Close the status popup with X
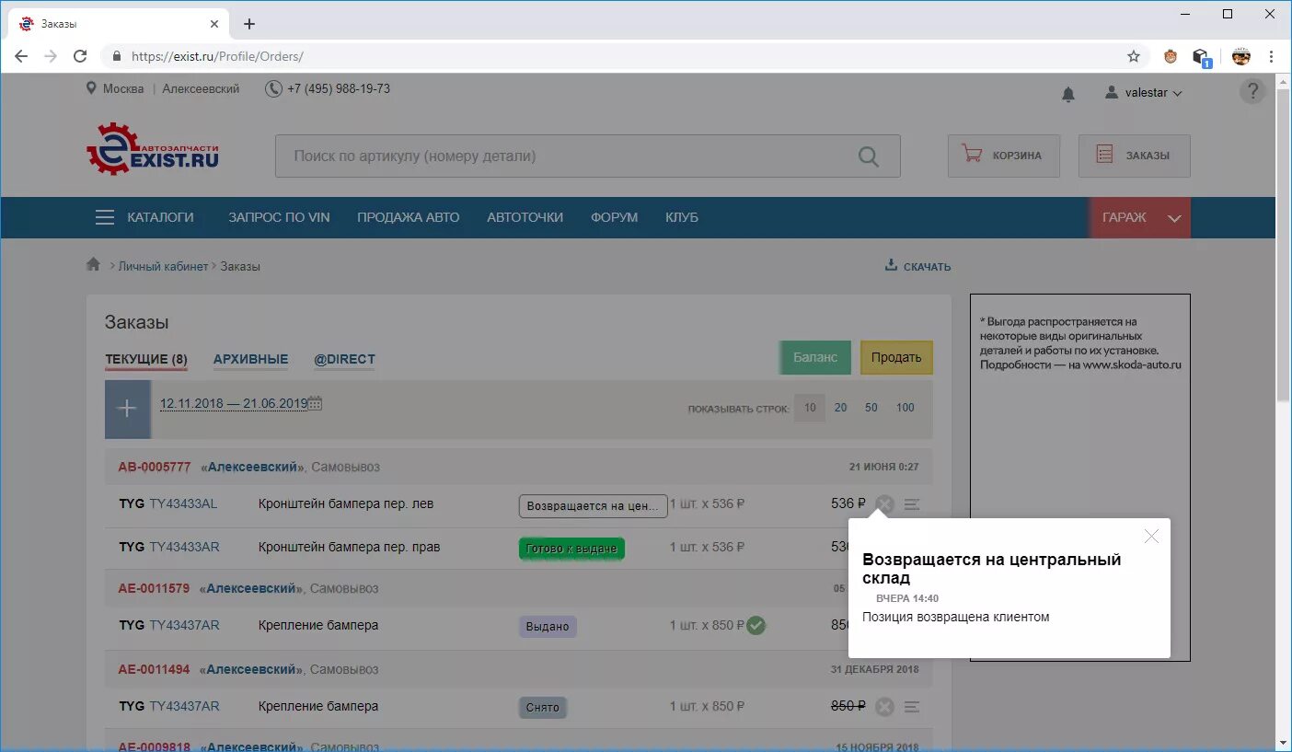The width and height of the screenshot is (1292, 752). tap(1151, 536)
